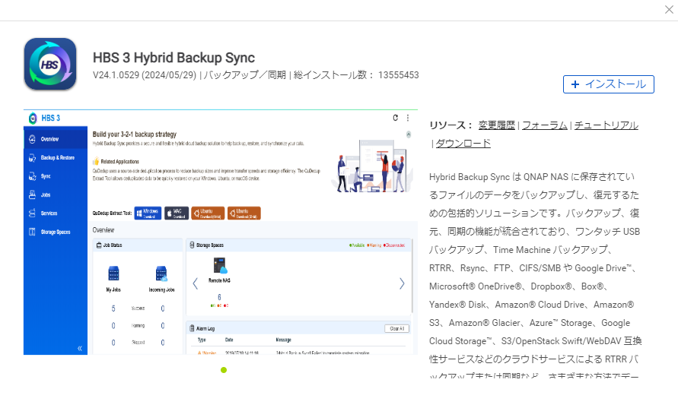The height and width of the screenshot is (408, 678).
Task: Click the install count 13555453
Action: (x=398, y=75)
